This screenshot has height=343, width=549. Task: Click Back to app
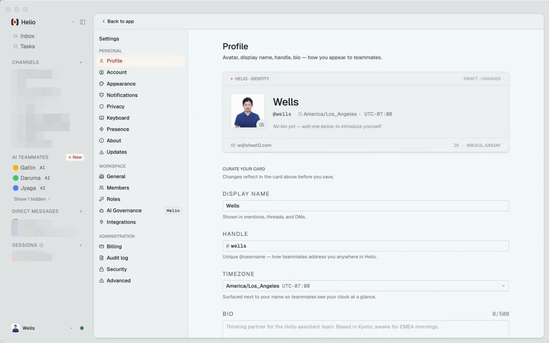point(118,21)
